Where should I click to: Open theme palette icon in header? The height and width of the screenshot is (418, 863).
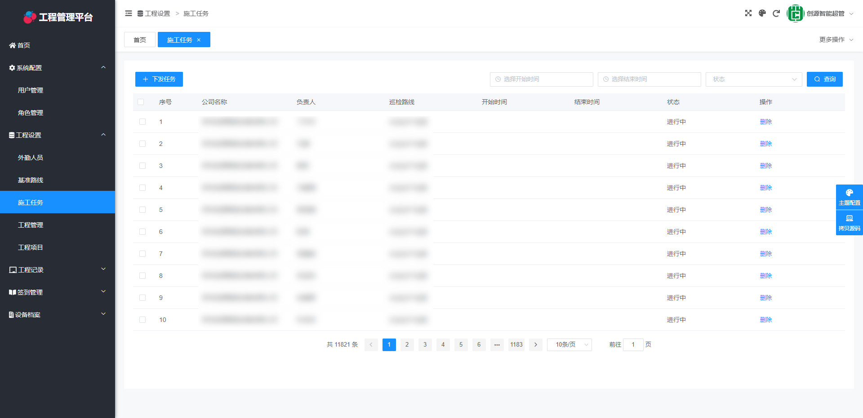[x=762, y=13]
